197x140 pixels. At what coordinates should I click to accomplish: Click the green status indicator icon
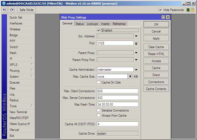coord(188,10)
